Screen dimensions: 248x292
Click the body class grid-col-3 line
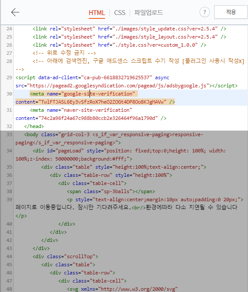(x=114, y=134)
